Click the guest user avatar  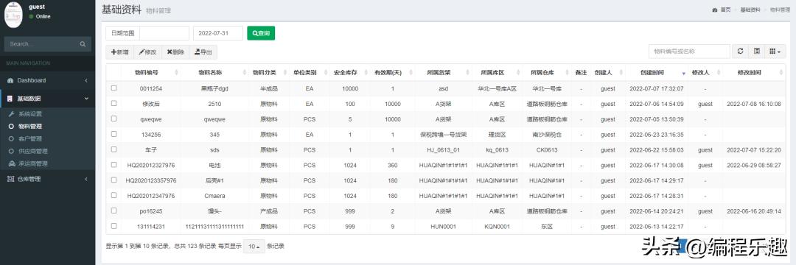pos(14,15)
